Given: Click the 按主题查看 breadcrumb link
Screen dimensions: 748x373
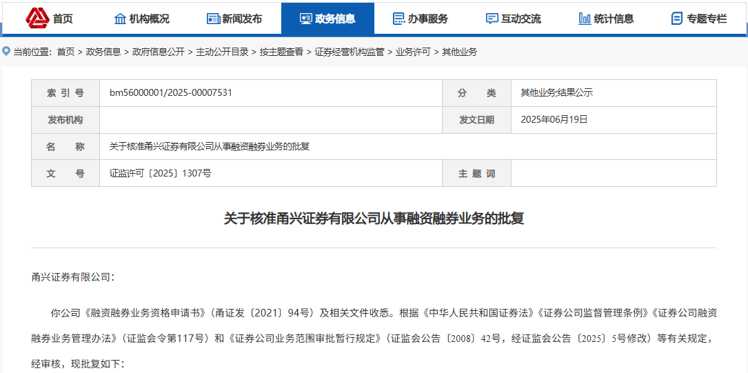Looking at the screenshot, I should coord(281,52).
